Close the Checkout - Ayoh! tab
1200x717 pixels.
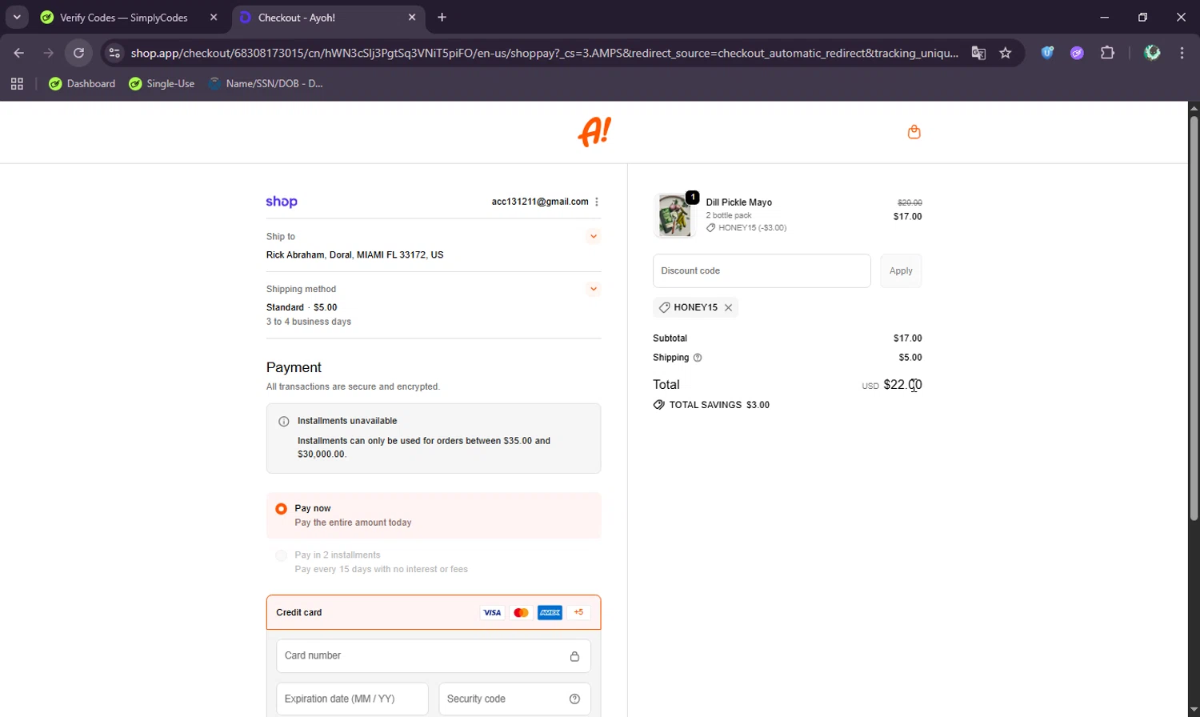[412, 18]
